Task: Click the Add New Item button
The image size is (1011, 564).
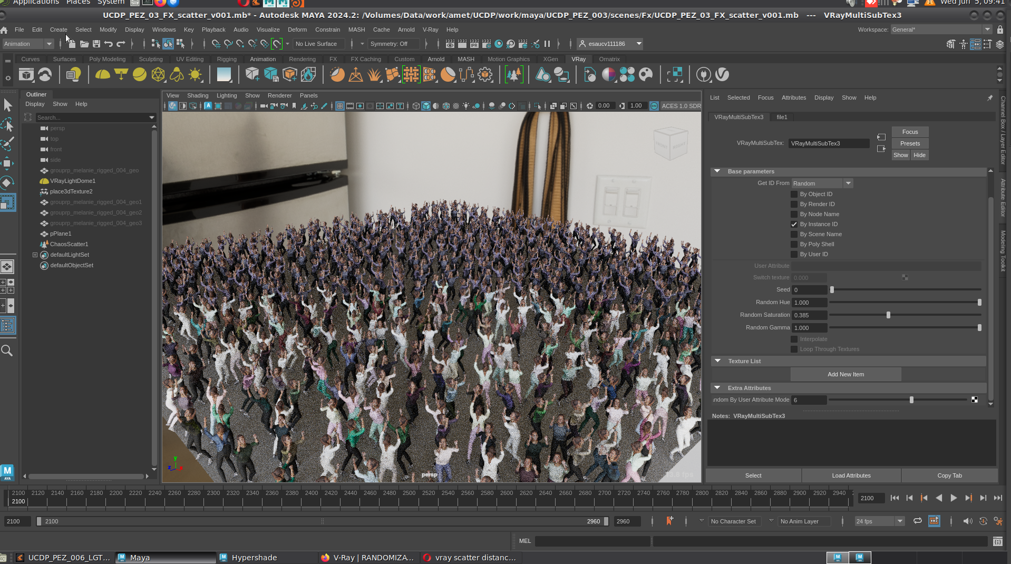Action: tap(845, 374)
